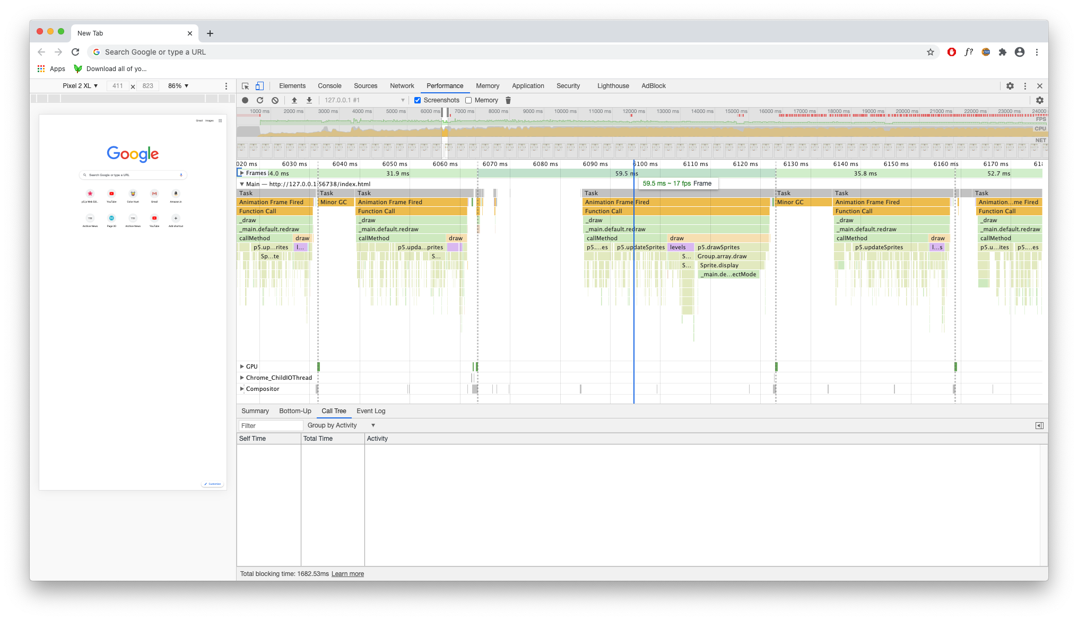The width and height of the screenshot is (1078, 620).
Task: Click the trash collect garbage icon
Action: [508, 100]
